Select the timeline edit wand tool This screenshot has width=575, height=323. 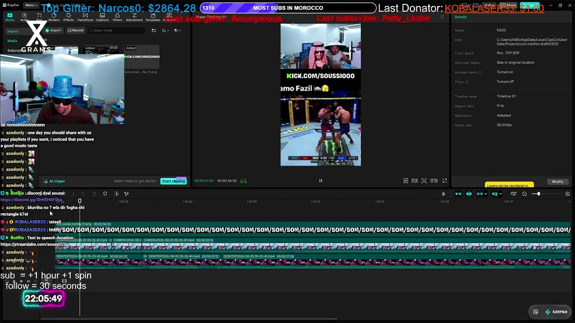127,194
